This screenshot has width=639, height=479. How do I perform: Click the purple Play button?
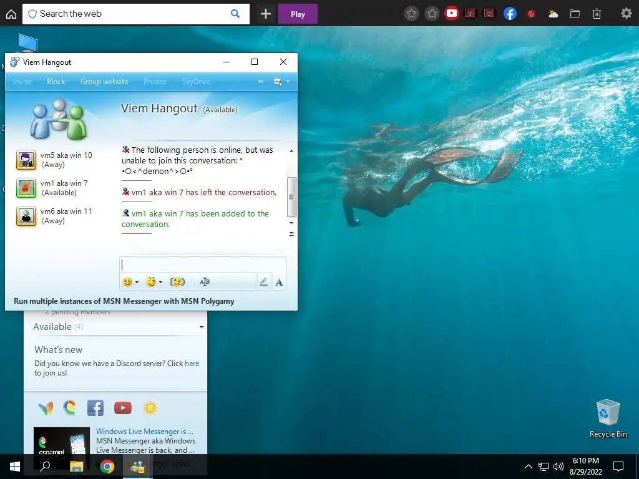298,14
